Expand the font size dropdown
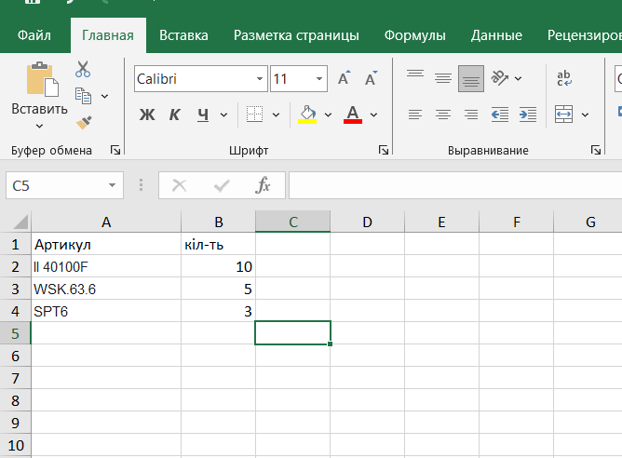This screenshot has height=458, width=622. click(x=319, y=79)
